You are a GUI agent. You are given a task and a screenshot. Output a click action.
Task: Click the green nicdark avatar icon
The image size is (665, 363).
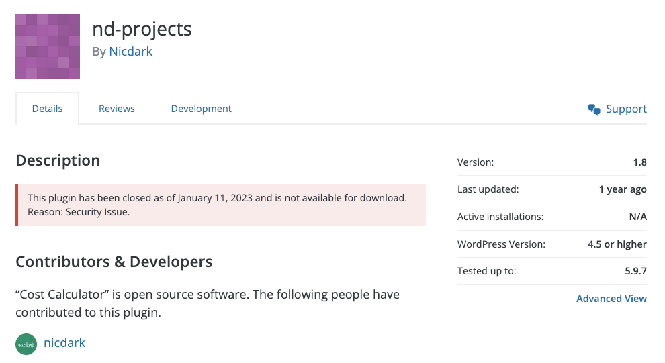tap(26, 344)
